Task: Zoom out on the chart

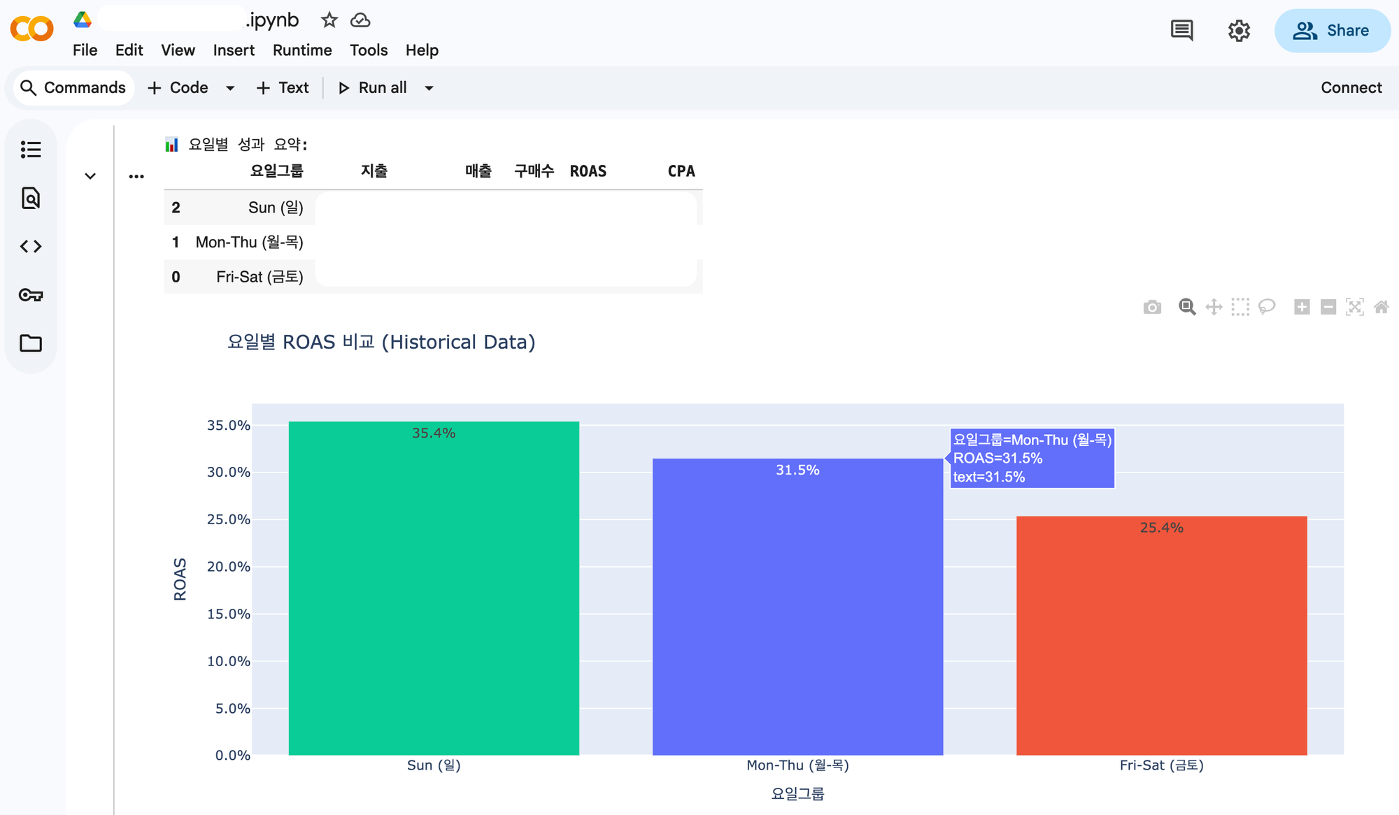Action: 1328,307
